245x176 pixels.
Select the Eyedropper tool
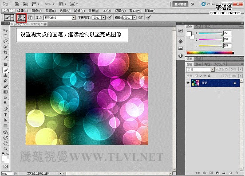click(5, 58)
